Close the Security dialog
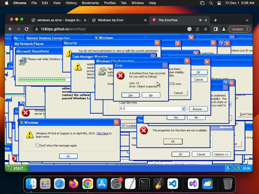The width and height of the screenshot is (259, 194). (157, 43)
